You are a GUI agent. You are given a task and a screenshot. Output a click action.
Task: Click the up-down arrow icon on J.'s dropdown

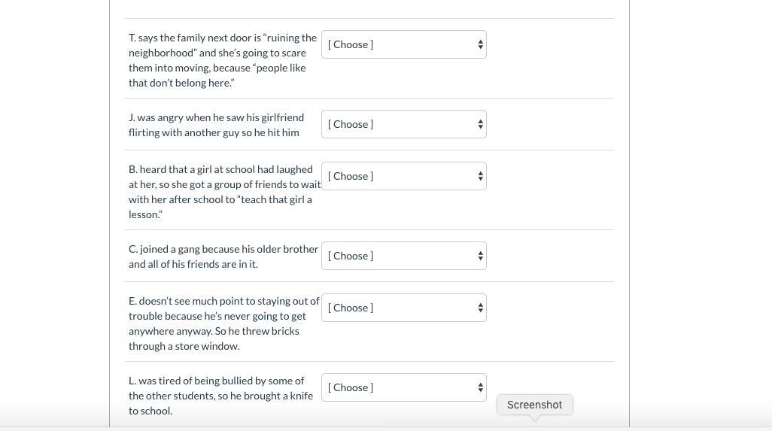point(480,124)
